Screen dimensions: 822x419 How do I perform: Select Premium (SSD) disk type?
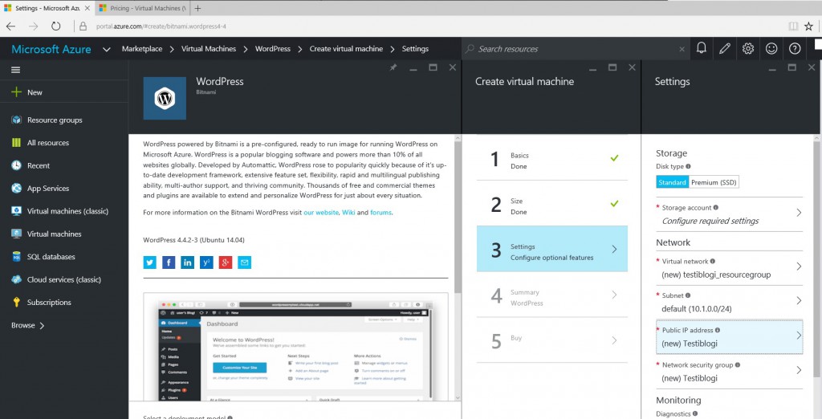714,182
